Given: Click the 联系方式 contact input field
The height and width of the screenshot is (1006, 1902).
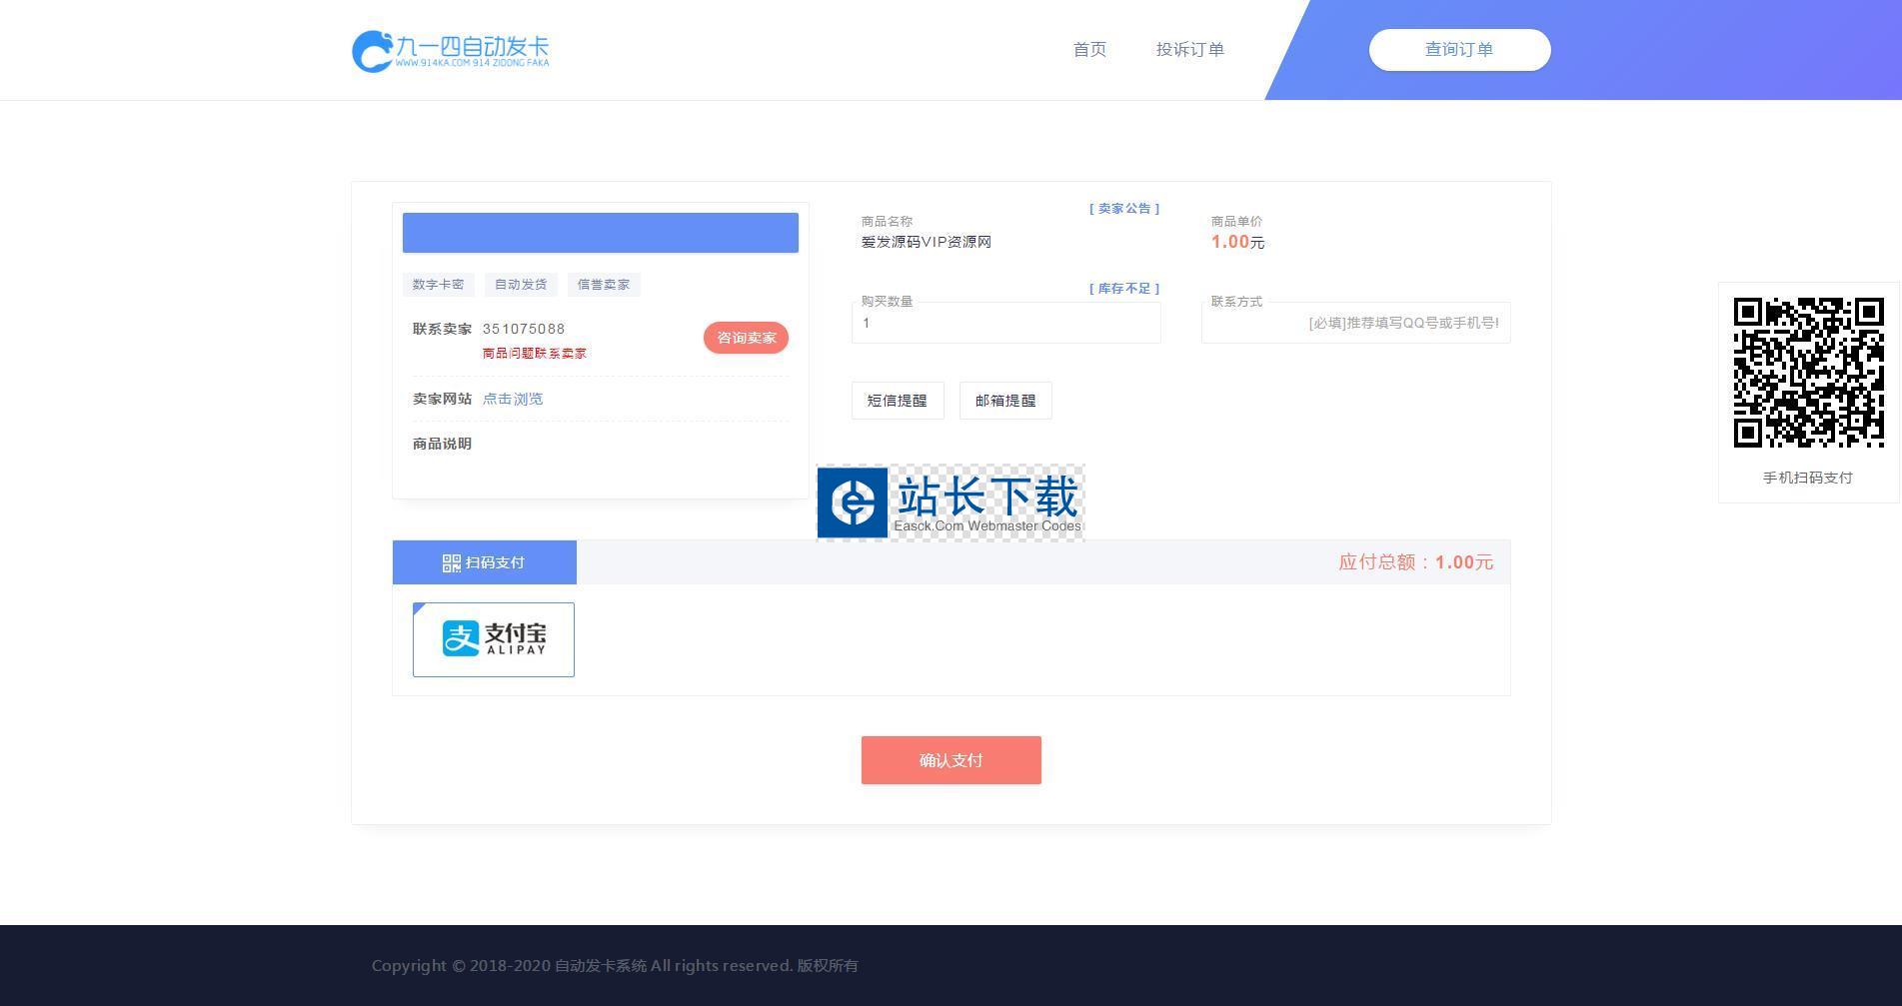Looking at the screenshot, I should point(1355,324).
